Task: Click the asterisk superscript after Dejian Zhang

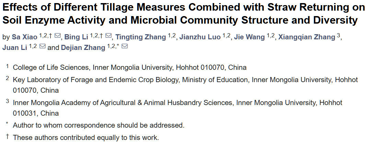Action: [118, 46]
